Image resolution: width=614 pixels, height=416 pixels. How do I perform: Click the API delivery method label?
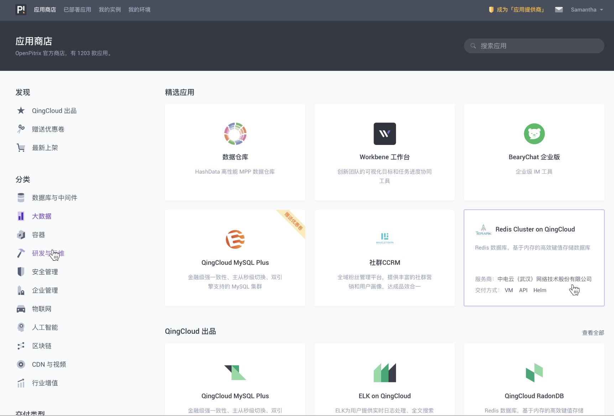[523, 290]
